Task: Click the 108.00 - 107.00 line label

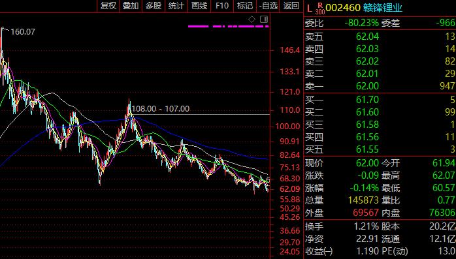Action: [161, 109]
